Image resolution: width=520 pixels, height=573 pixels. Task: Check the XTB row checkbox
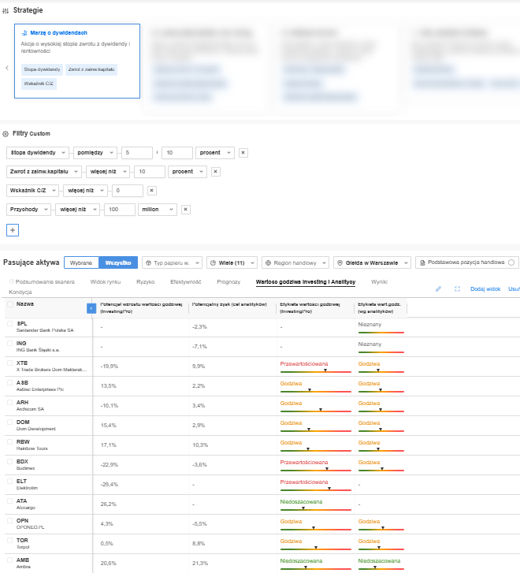coord(10,363)
